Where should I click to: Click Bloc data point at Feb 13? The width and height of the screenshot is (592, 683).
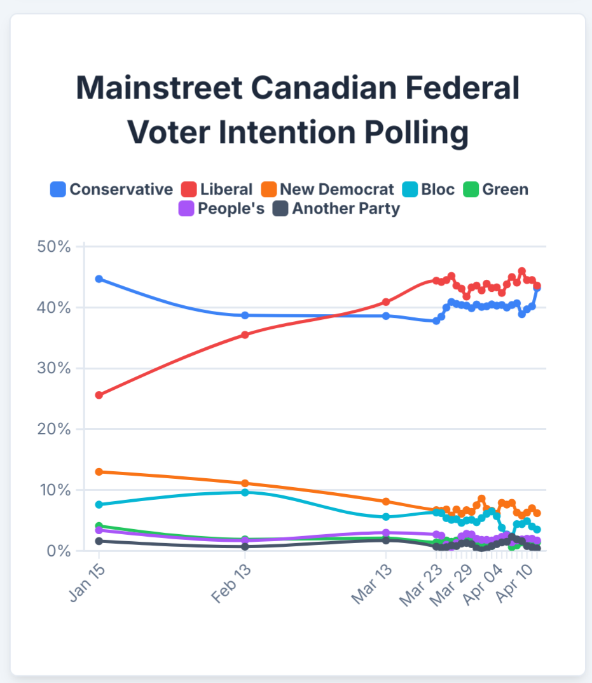coord(245,492)
